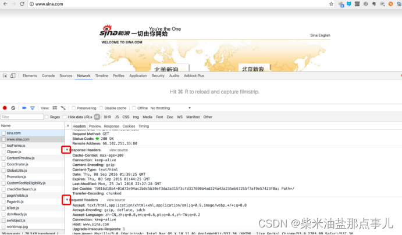Tick the checkbox beside Clipper.js
Image resolution: width=402 pixels, height=235 pixels.
tap(3, 152)
